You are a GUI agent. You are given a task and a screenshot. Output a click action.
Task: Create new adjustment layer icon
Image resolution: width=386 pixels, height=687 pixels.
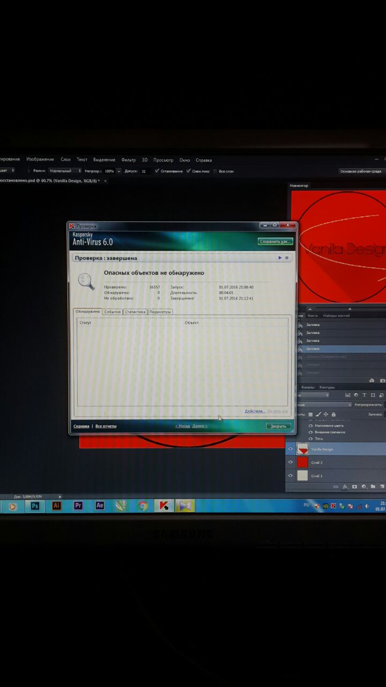point(363,487)
